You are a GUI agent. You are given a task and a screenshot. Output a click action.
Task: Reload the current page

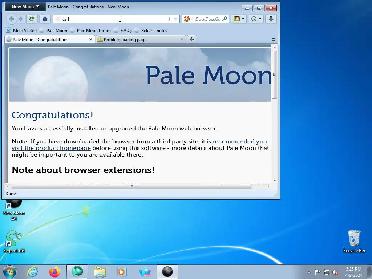click(32, 19)
